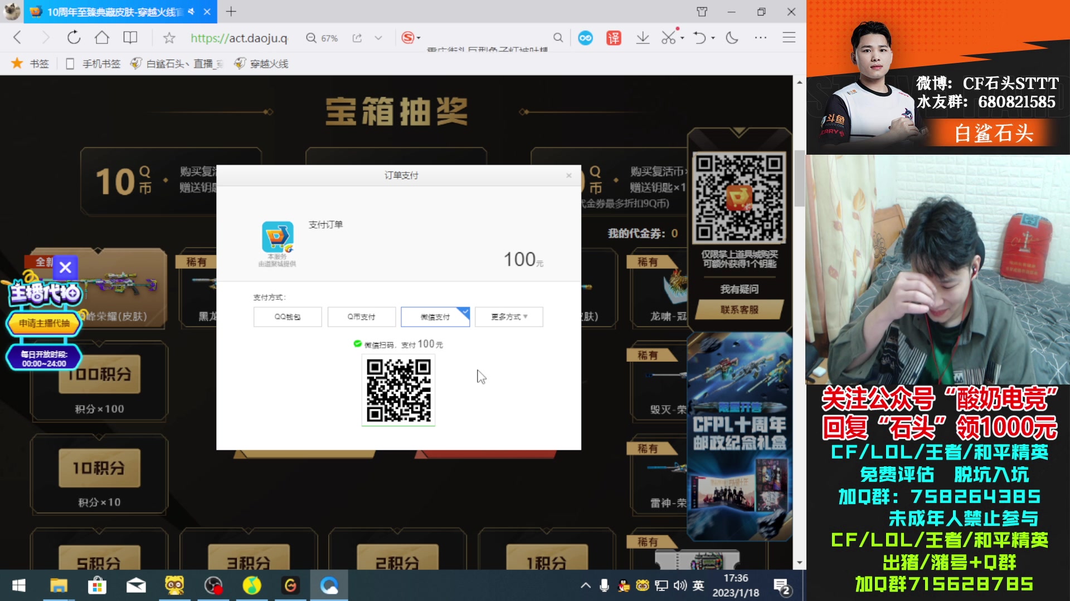Open the owl app on the taskbar
This screenshot has height=601, width=1070.
point(174,585)
